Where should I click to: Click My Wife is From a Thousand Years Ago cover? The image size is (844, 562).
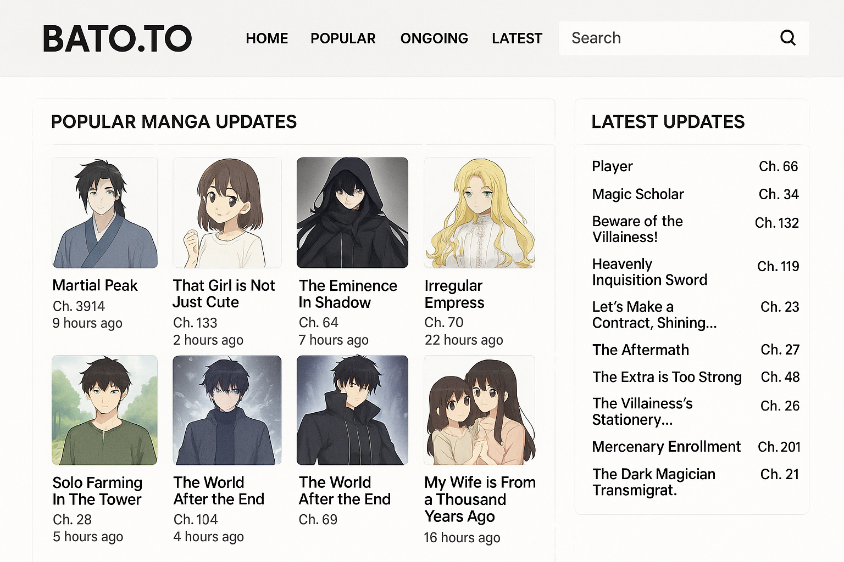pyautogui.click(x=479, y=410)
